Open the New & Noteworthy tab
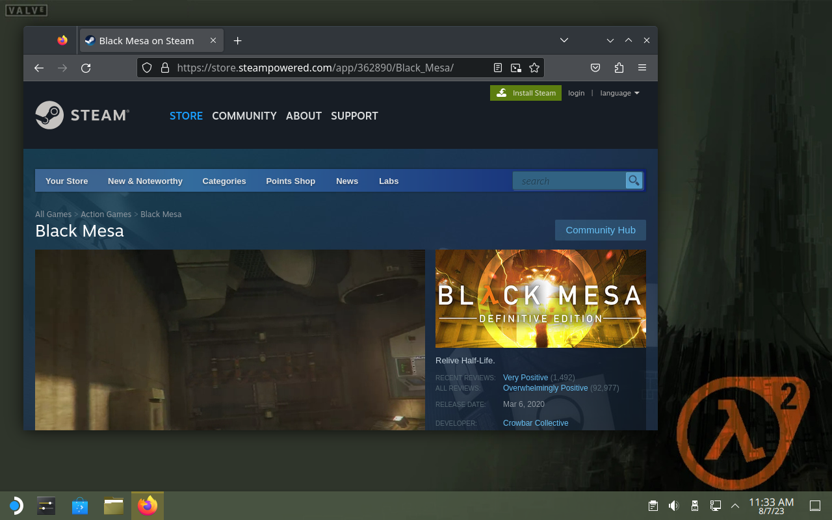The width and height of the screenshot is (832, 520). click(145, 181)
